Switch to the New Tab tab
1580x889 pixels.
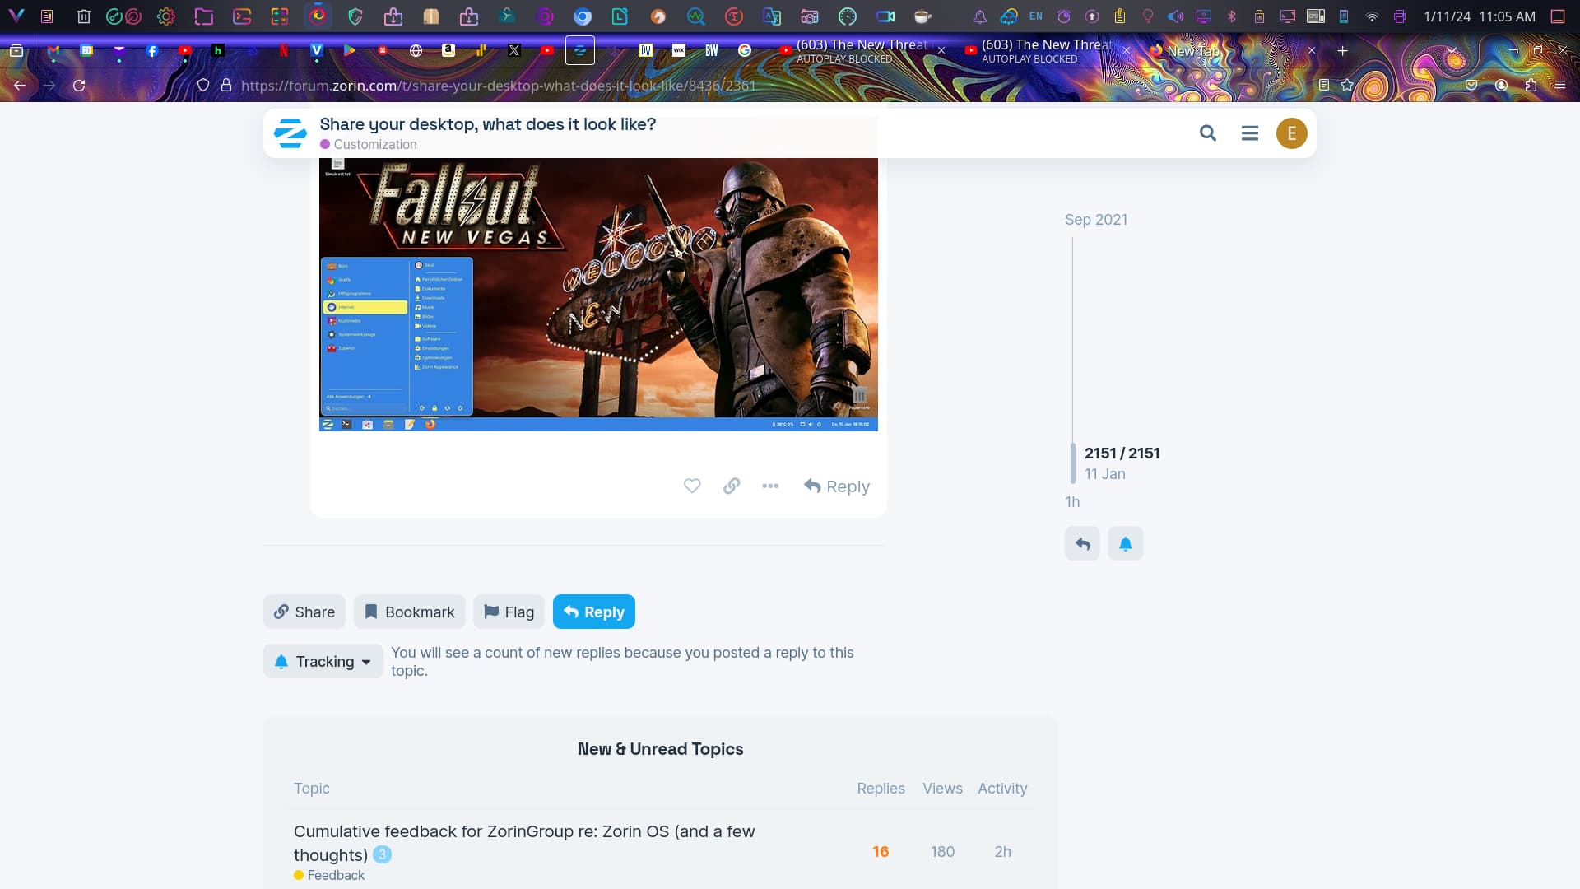click(1232, 51)
